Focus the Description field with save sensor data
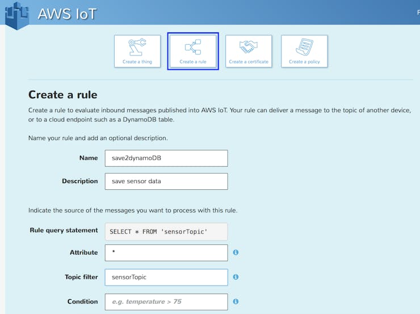Viewport: 420px width, 314px height. pyautogui.click(x=166, y=181)
